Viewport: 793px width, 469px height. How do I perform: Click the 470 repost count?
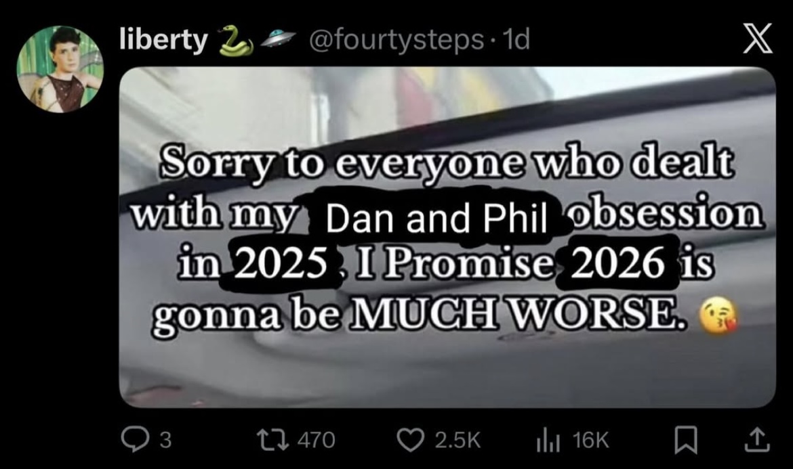pyautogui.click(x=316, y=440)
